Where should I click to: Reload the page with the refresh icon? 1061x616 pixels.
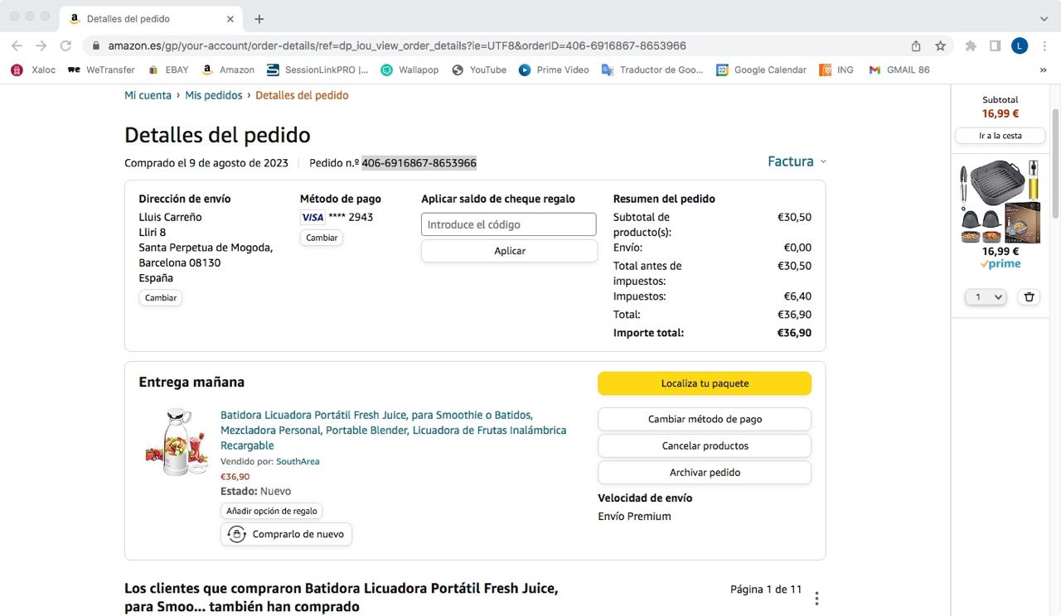click(65, 46)
